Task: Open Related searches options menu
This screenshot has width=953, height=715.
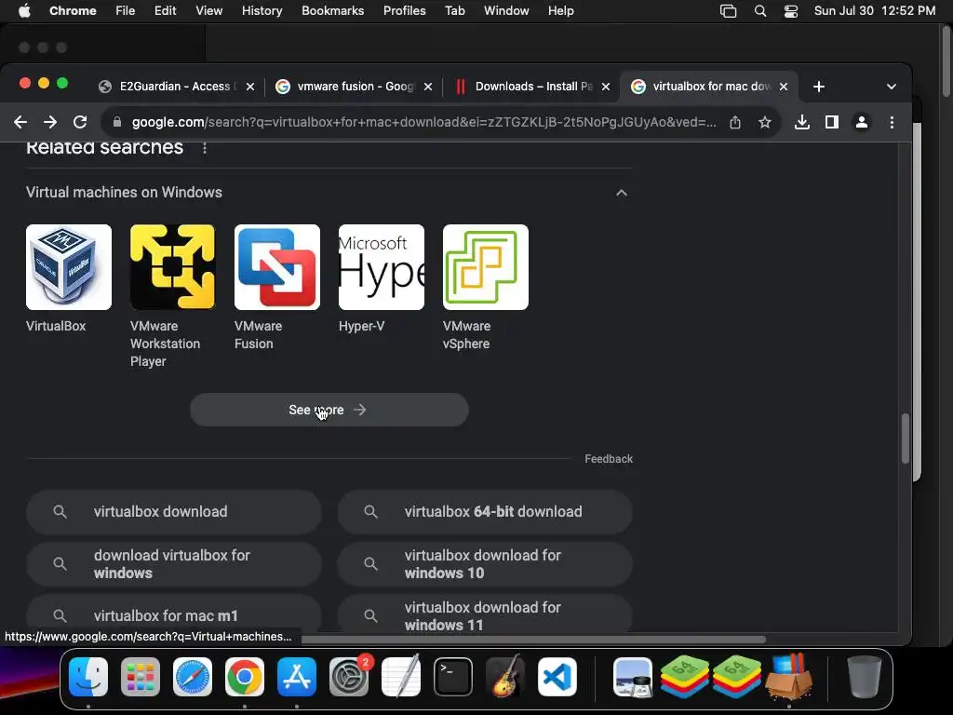Action: coord(205,148)
